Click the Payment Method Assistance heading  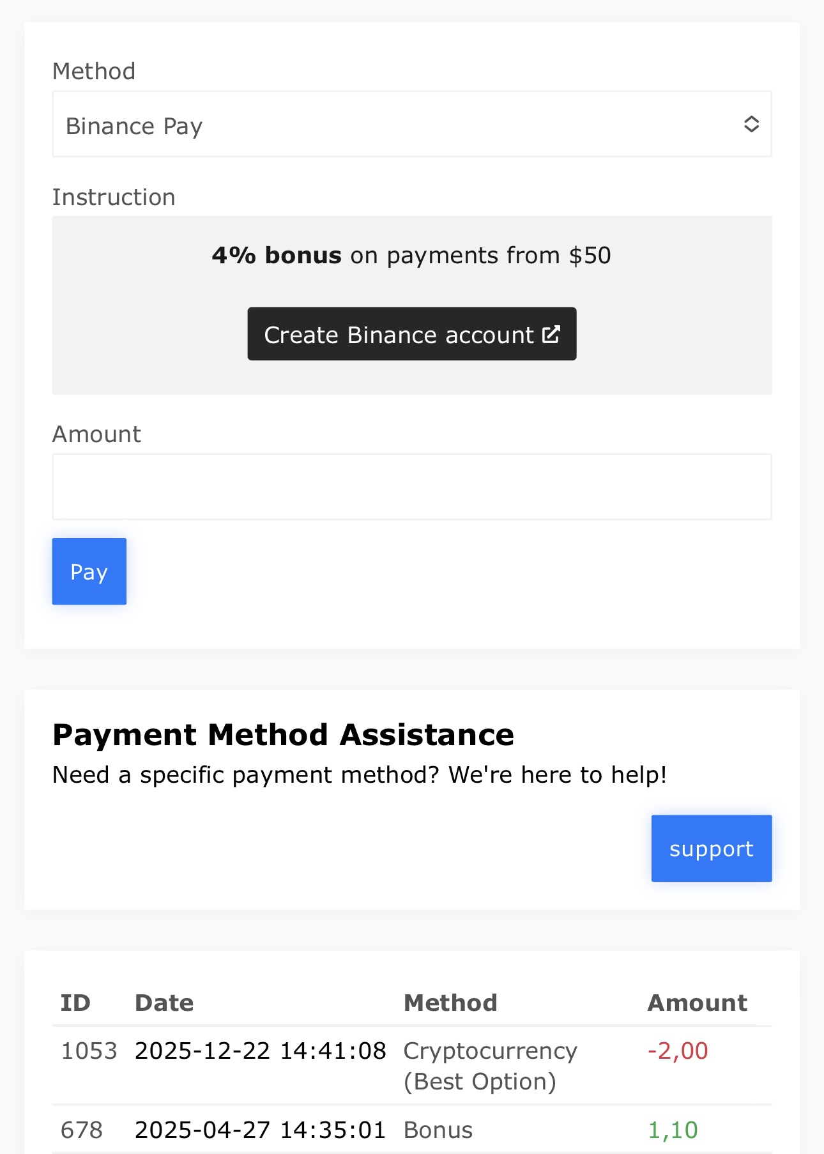tap(283, 735)
